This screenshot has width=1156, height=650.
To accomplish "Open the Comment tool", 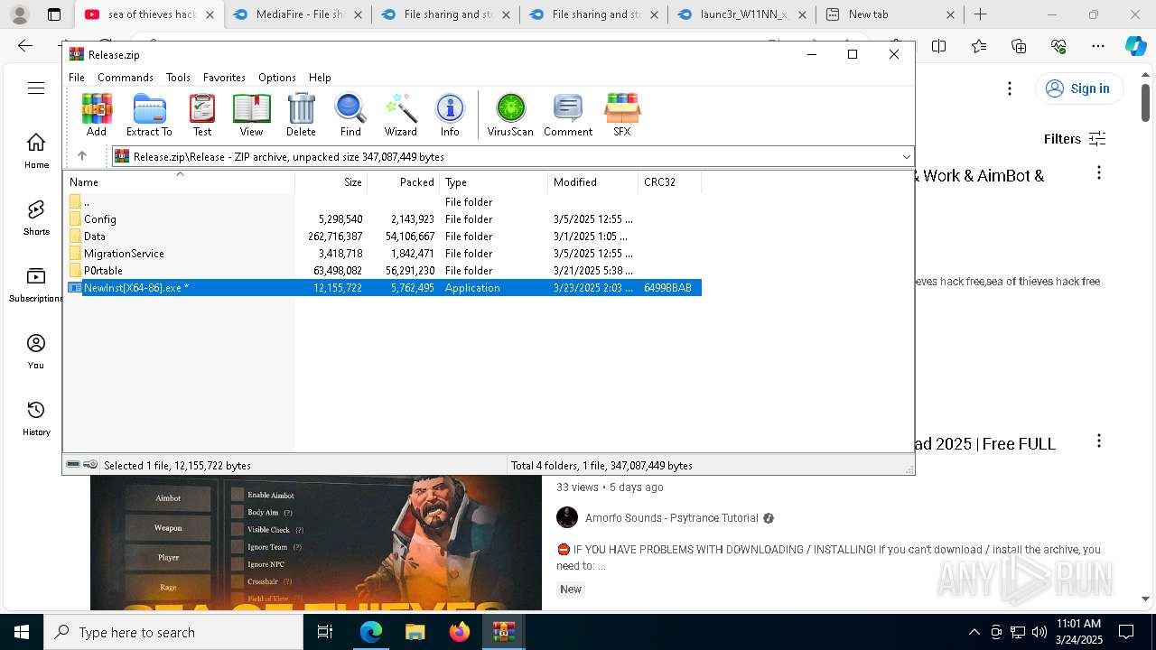I will tap(568, 115).
